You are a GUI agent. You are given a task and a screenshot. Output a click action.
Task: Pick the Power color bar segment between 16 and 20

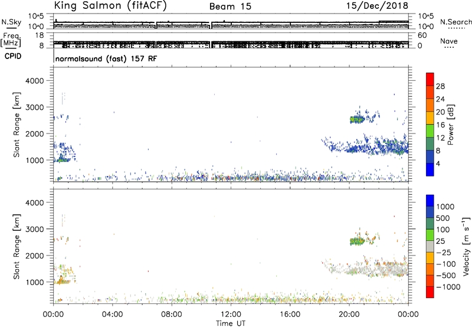point(430,118)
